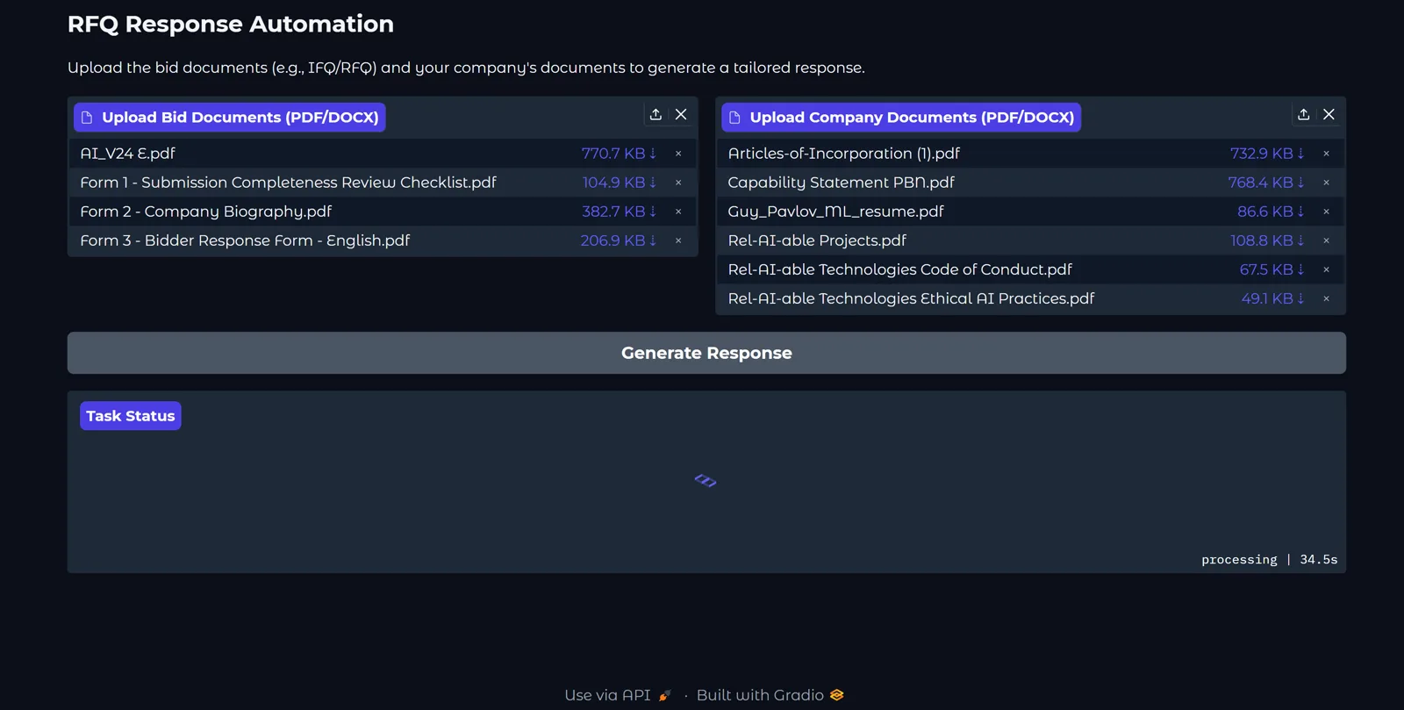Click upload icon in Company Documents panel
The width and height of the screenshot is (1404, 710).
[1303, 115]
